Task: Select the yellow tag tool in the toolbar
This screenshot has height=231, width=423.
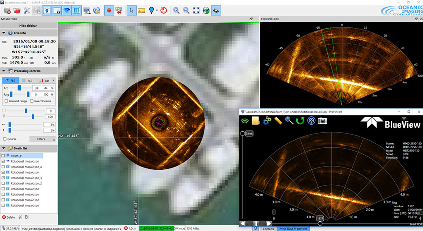Action: [x=141, y=11]
